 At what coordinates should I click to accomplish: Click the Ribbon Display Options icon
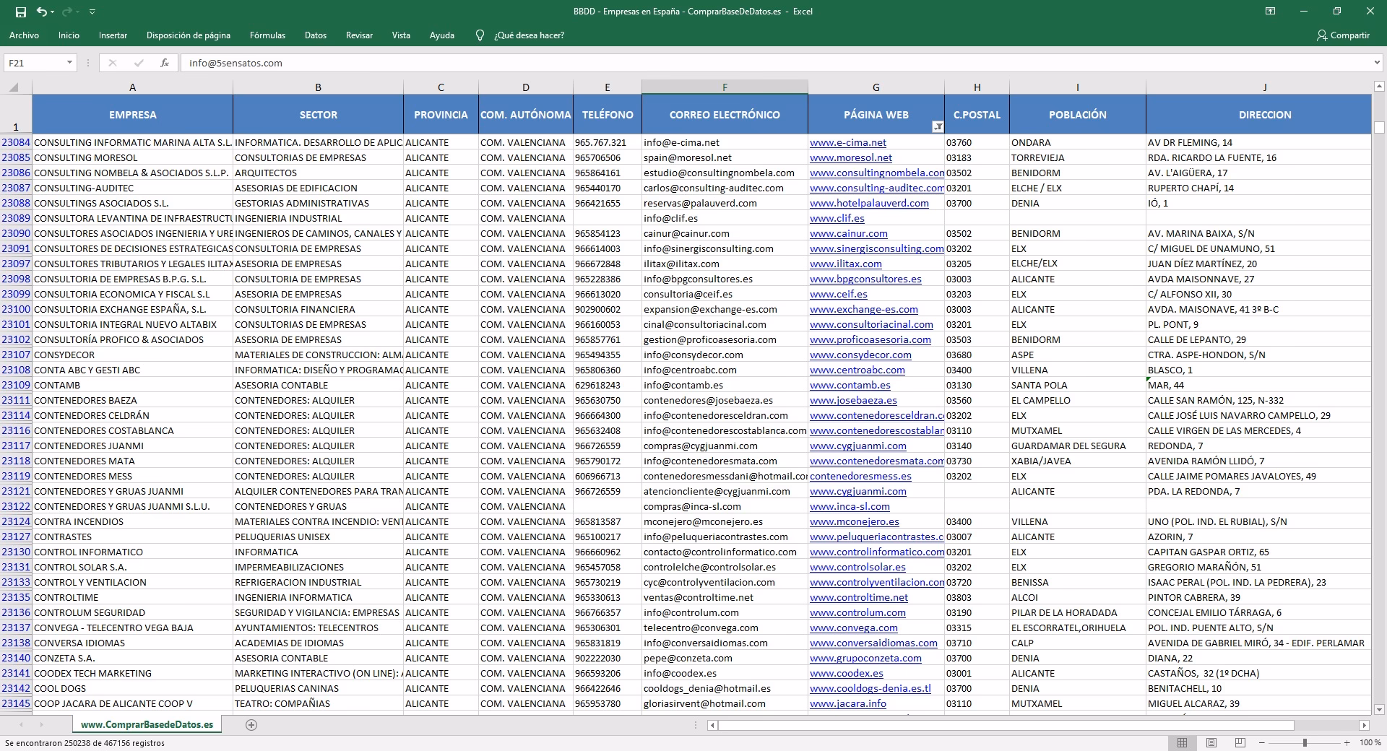[x=1270, y=12]
